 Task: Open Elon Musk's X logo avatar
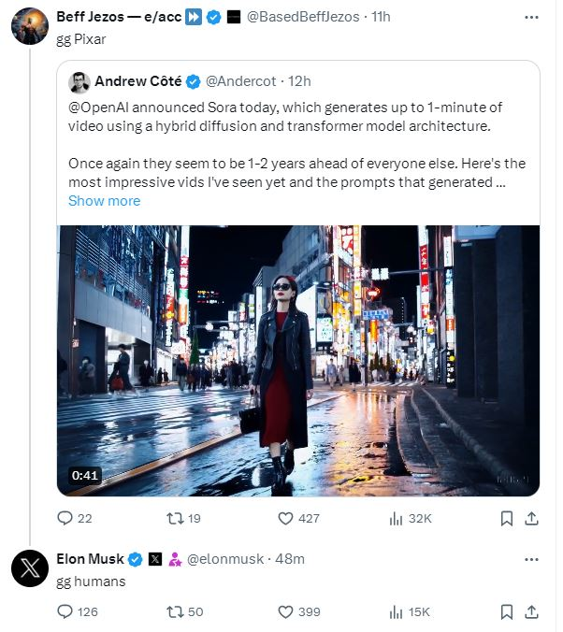pyautogui.click(x=30, y=568)
